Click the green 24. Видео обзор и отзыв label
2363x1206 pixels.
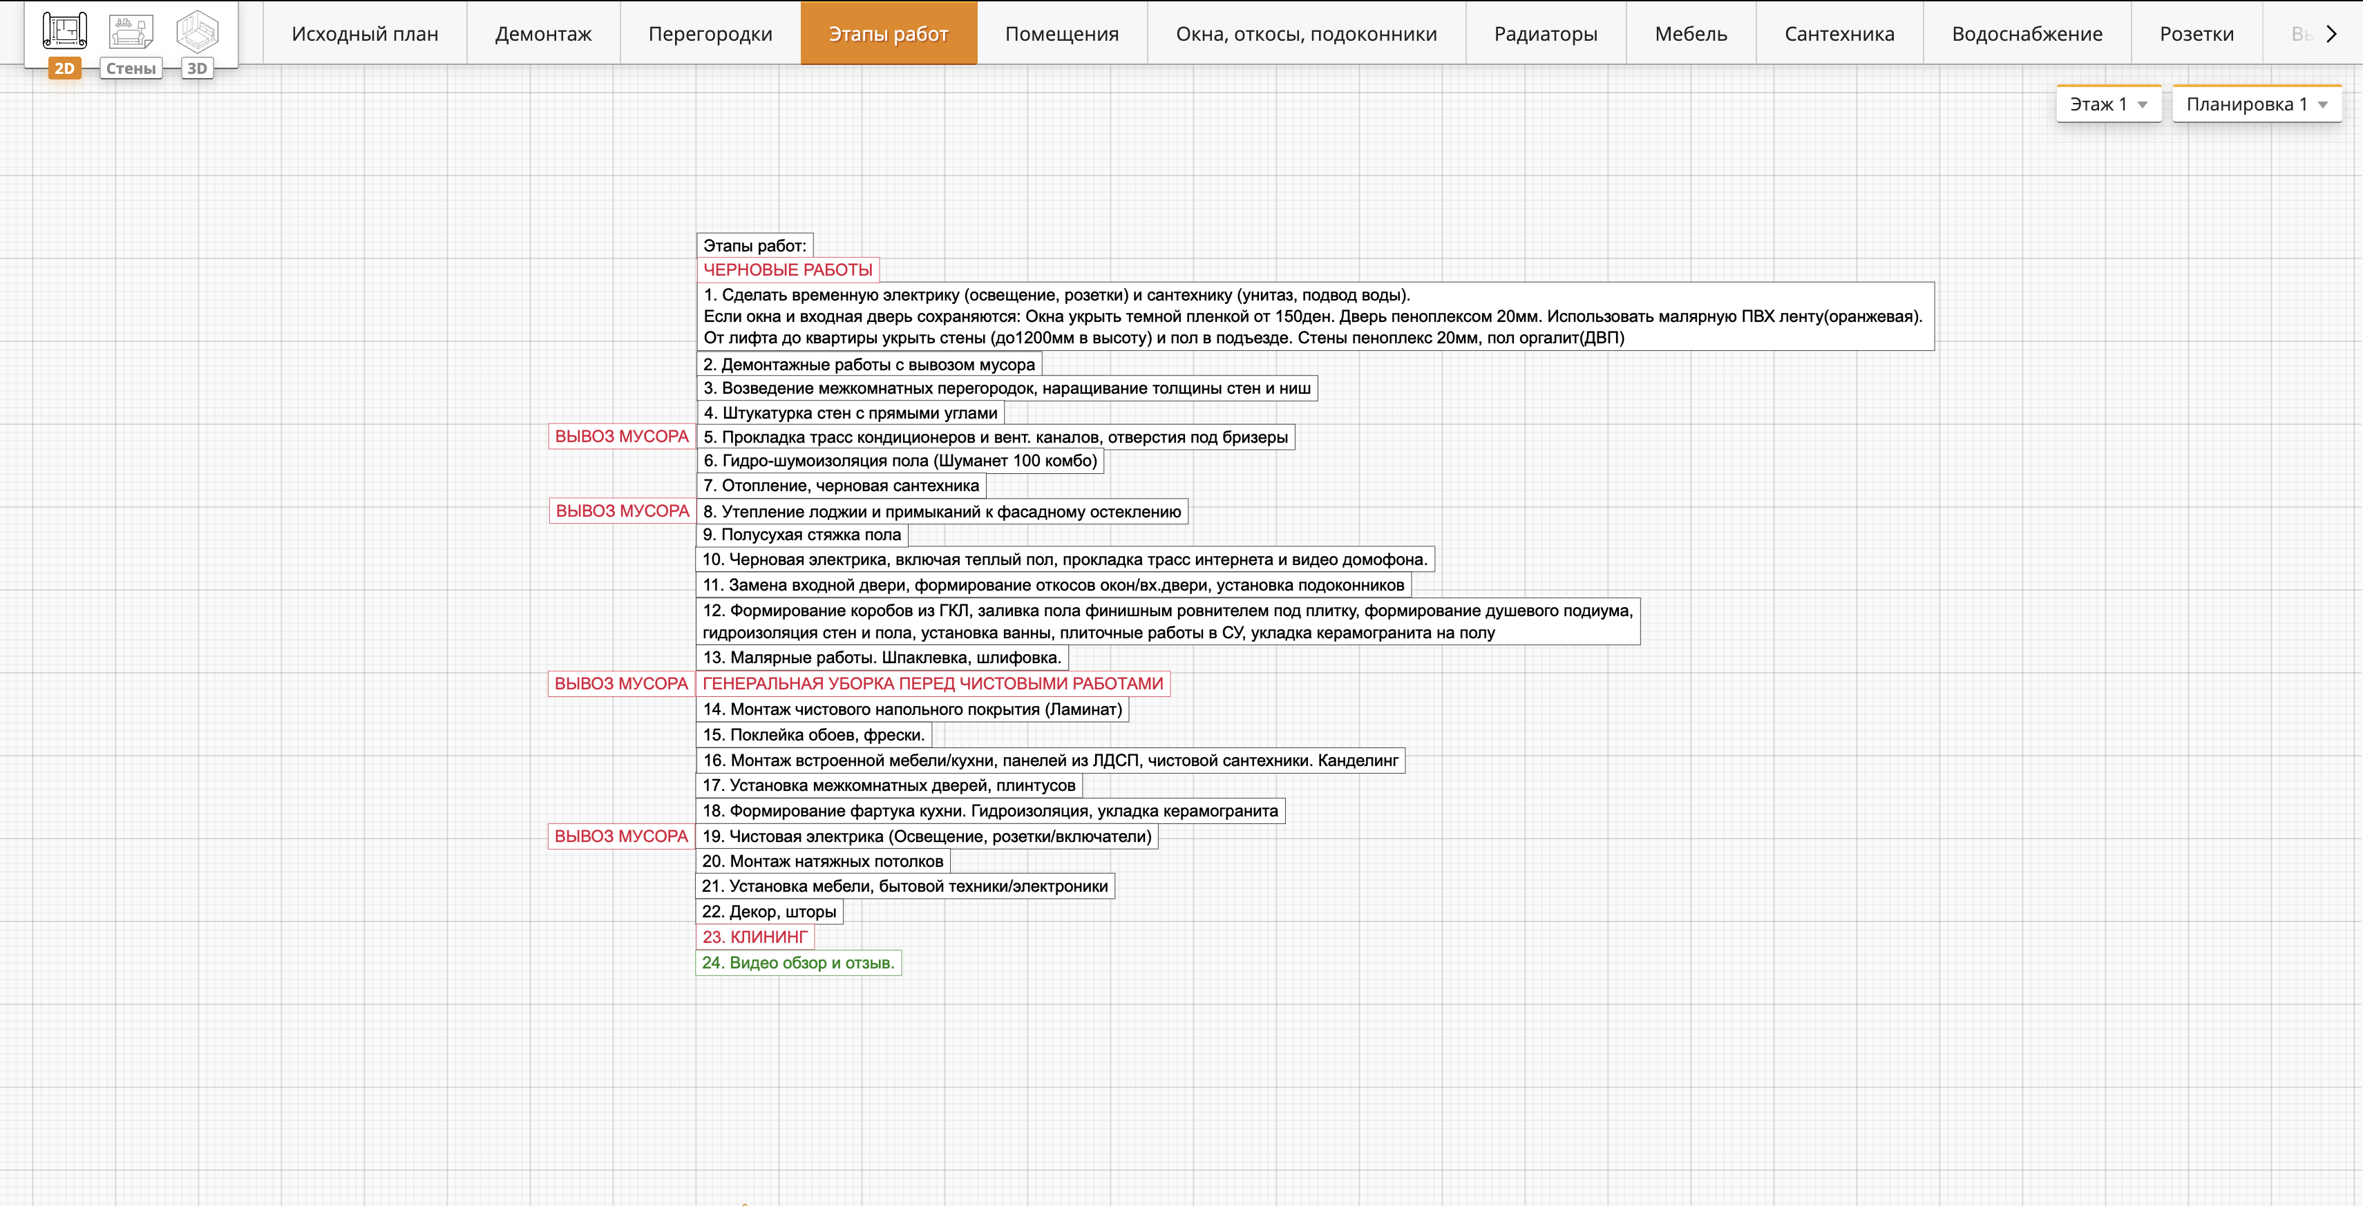pyautogui.click(x=798, y=962)
